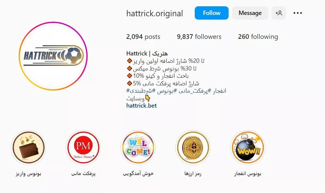This screenshot has width=325, height=193.
Task: Open the Welcome highlight story
Action: point(138,147)
